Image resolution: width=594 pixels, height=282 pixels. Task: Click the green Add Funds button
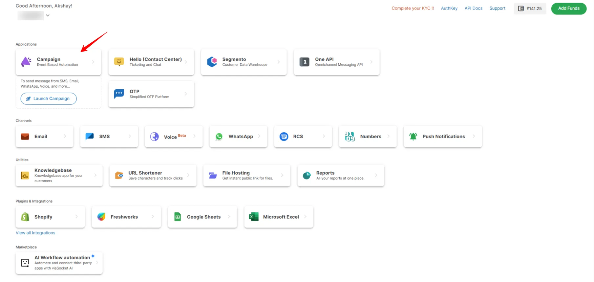click(569, 8)
